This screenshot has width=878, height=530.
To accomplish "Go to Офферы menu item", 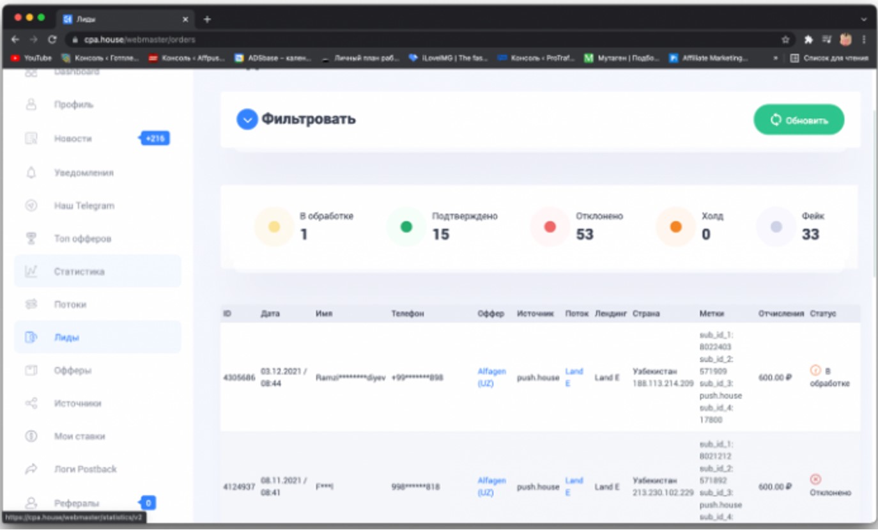I will coord(73,370).
